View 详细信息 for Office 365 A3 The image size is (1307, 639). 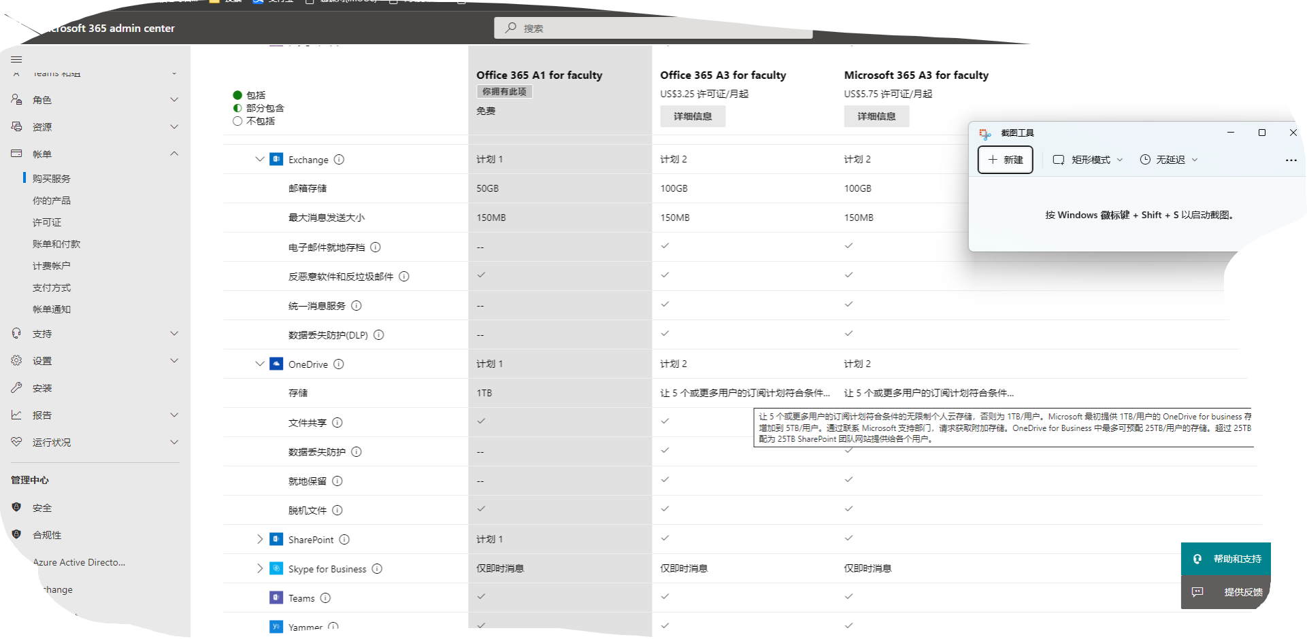[693, 116]
